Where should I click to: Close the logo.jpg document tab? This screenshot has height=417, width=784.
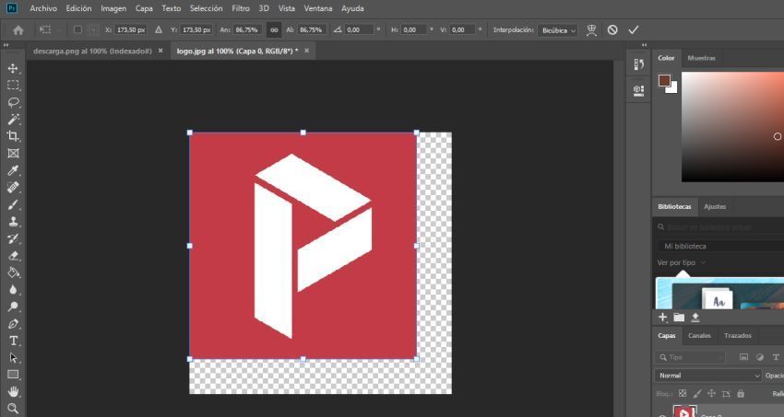coord(306,51)
